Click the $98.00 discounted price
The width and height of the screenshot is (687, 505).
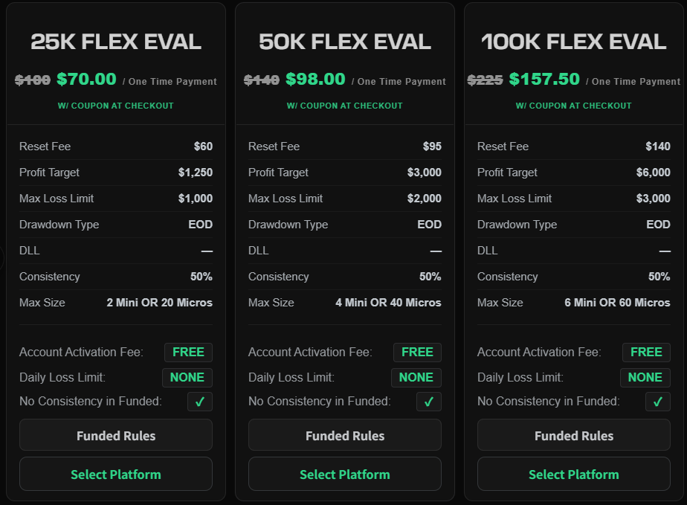click(x=315, y=80)
